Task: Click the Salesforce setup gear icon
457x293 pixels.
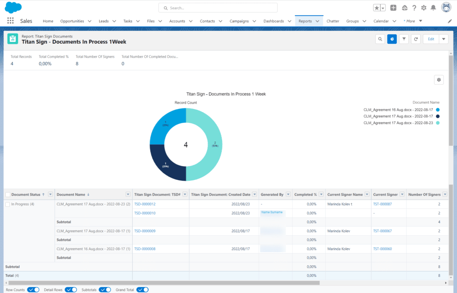Action: pyautogui.click(x=424, y=8)
